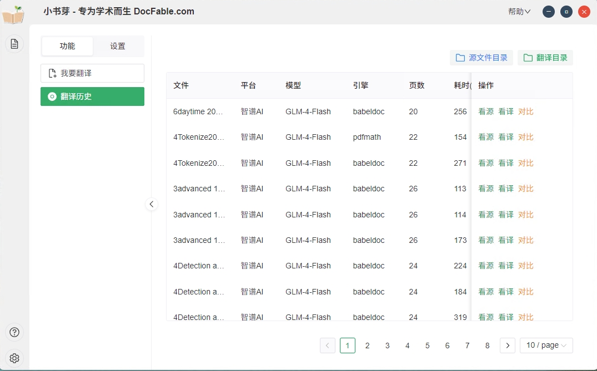The image size is (597, 371).
Task: Select page 1 in pagination
Action: coord(348,345)
